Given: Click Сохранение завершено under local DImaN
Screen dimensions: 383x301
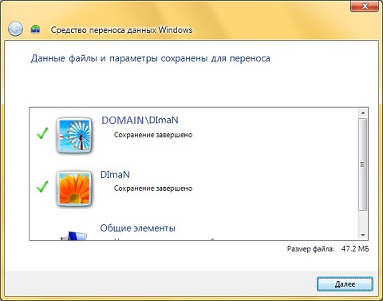Looking at the screenshot, I should click(x=153, y=188).
